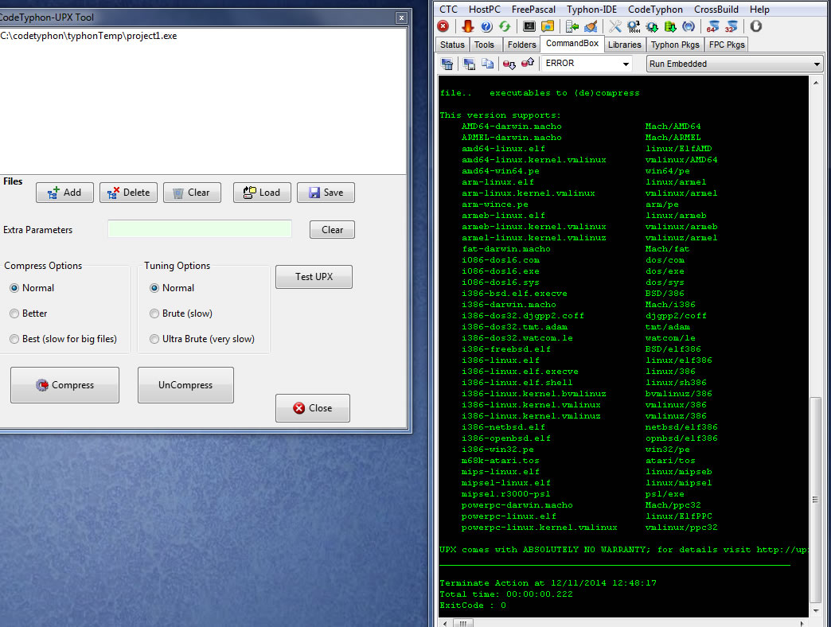The width and height of the screenshot is (831, 627).
Task: Open the CrossBuild menu
Action: tap(716, 10)
